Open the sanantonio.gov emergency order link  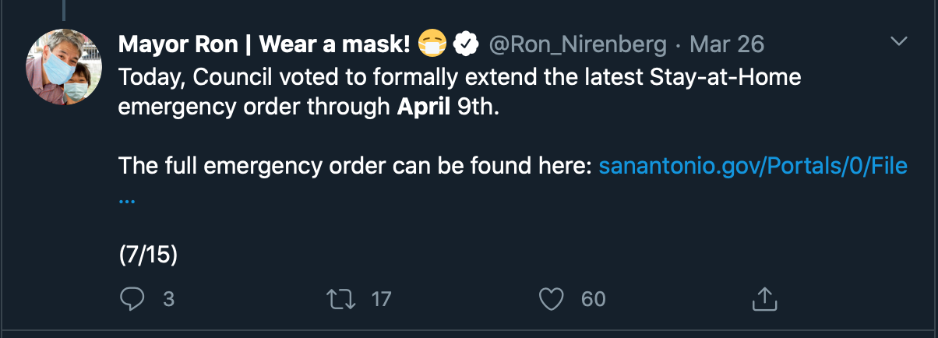pos(753,166)
